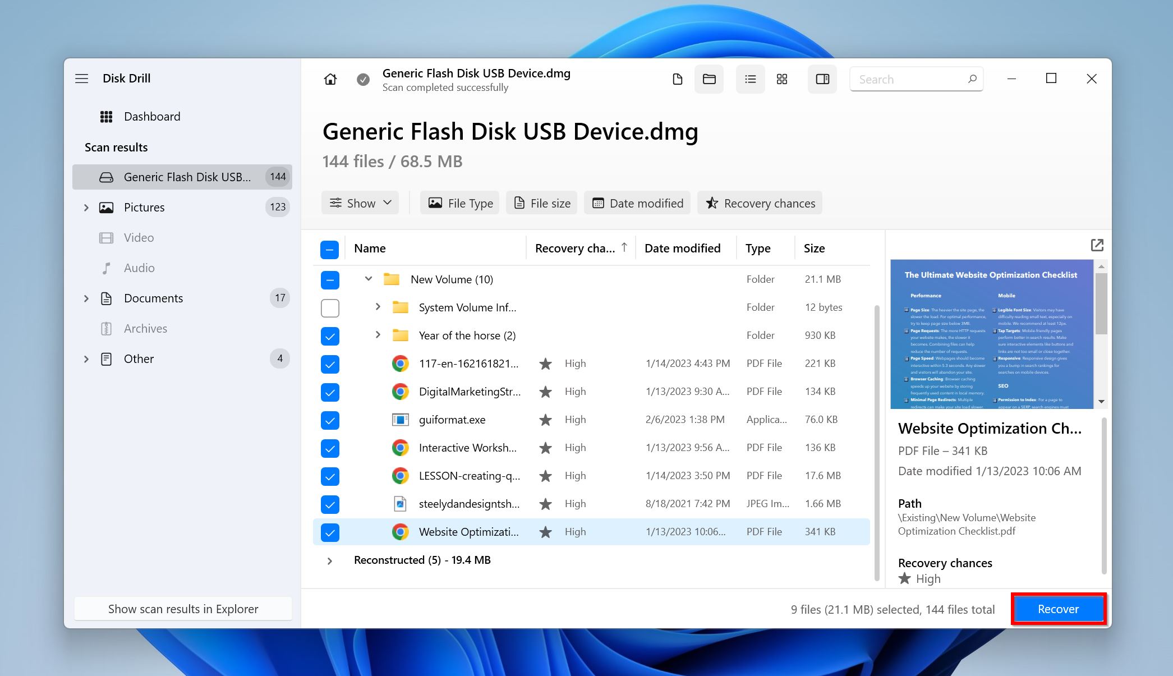The image size is (1173, 676).
Task: Toggle split-pane view icon
Action: tap(822, 79)
